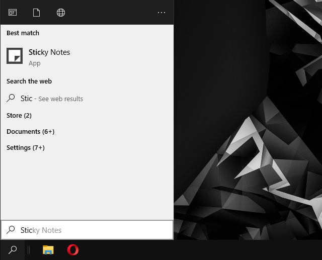This screenshot has height=260, width=322.
Task: Open File Explorer from the taskbar
Action: pos(48,250)
